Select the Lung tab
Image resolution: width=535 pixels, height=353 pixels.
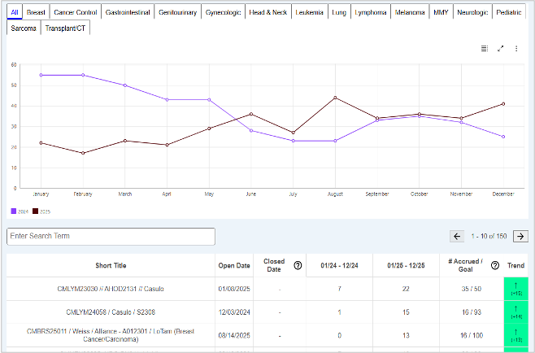339,12
